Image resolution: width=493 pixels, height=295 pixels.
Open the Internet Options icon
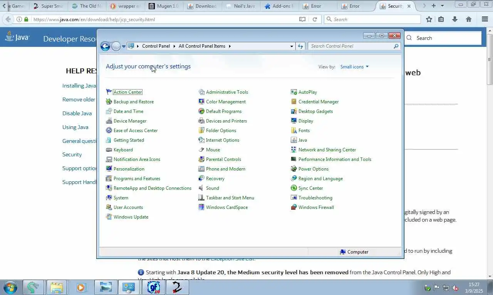[201, 140]
